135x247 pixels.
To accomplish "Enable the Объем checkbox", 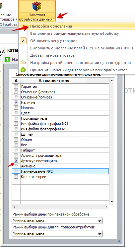I will [16, 140].
